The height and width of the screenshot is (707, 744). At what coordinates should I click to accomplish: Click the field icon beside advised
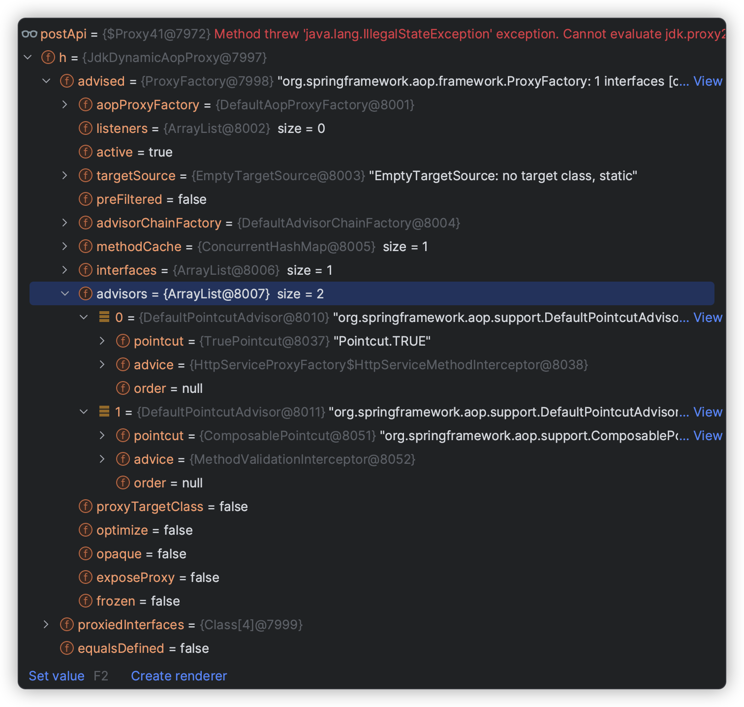(x=67, y=81)
